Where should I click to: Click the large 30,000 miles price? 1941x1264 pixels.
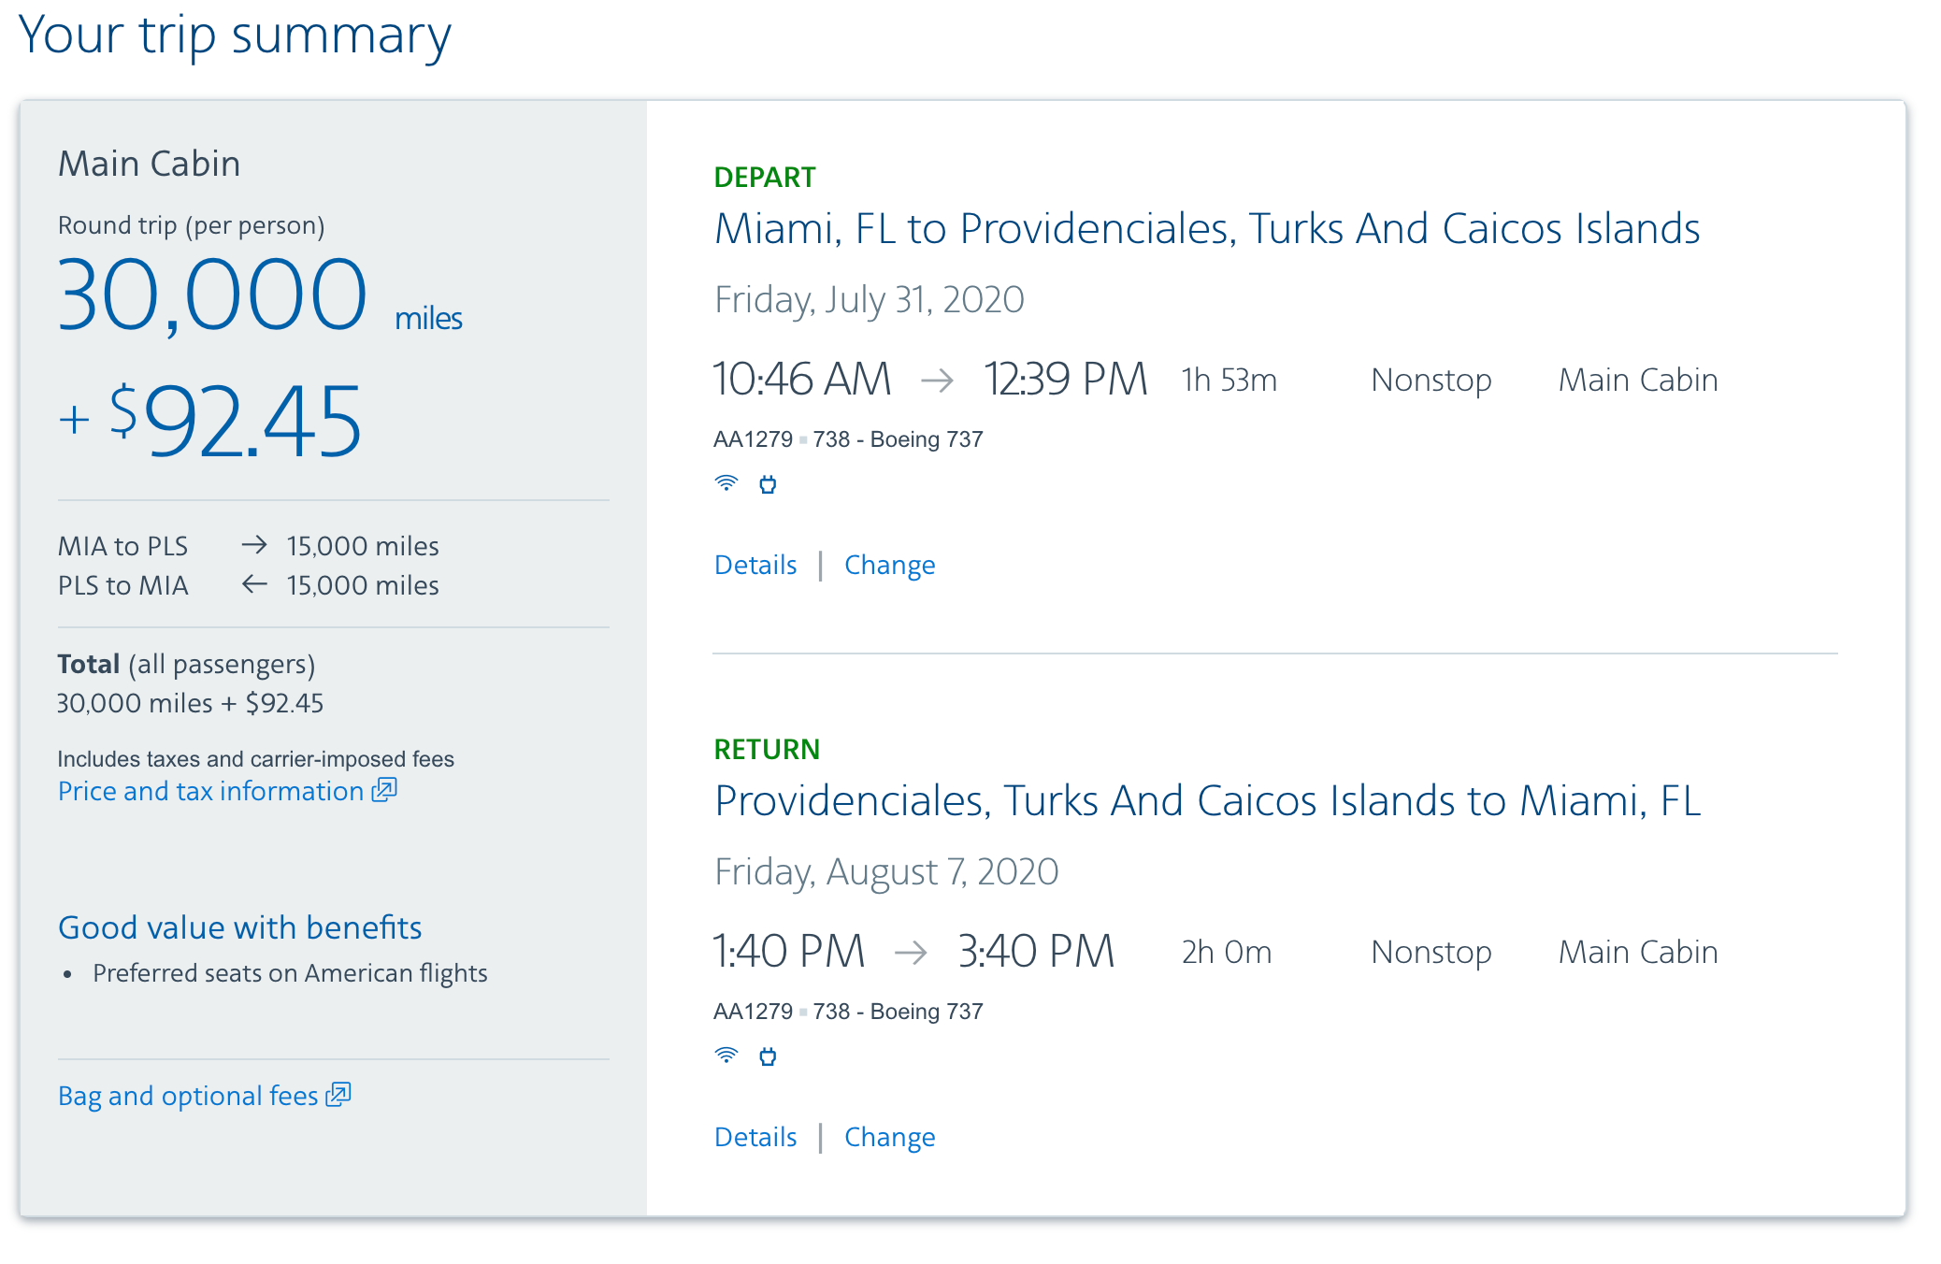(212, 296)
